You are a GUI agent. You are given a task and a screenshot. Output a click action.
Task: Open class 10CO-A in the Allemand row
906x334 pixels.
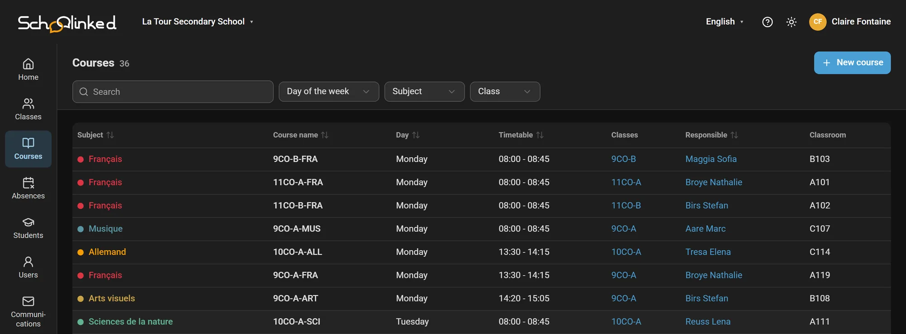pos(626,252)
